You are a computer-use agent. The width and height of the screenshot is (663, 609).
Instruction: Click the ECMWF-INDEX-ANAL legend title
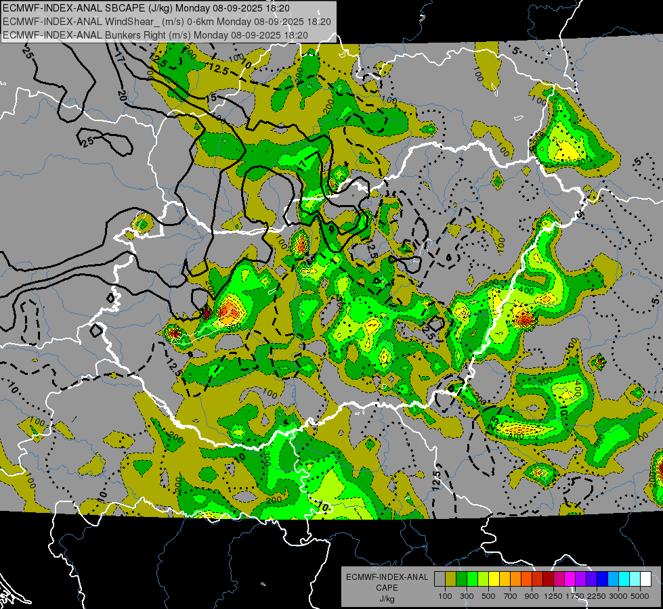387,577
